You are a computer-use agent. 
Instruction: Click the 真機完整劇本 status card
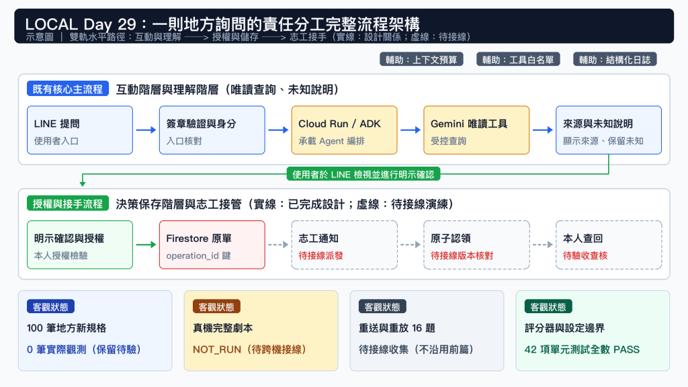click(x=261, y=331)
